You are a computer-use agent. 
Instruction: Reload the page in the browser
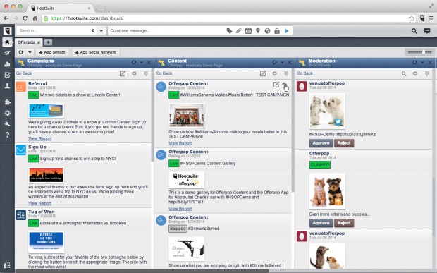tap(25, 18)
